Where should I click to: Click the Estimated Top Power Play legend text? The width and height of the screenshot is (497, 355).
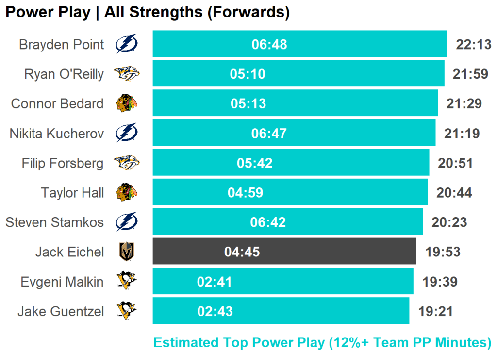tap(322, 342)
